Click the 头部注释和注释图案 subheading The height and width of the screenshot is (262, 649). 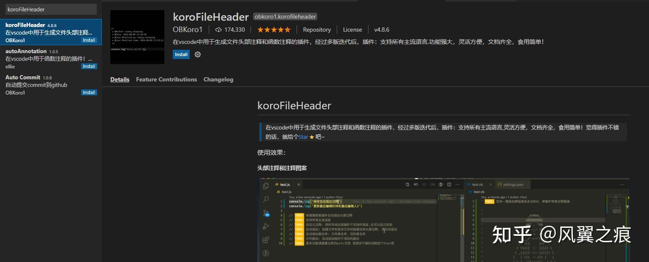pyautogui.click(x=282, y=168)
